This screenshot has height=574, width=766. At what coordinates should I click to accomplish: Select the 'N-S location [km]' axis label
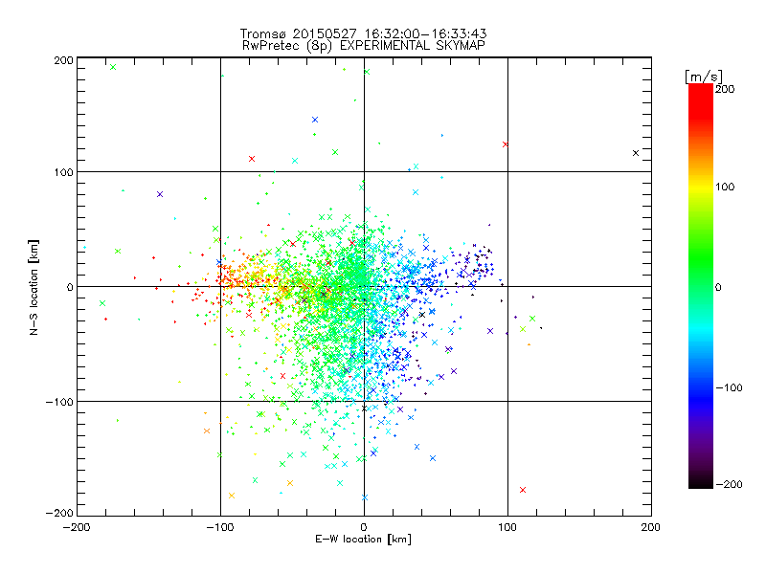(x=34, y=287)
